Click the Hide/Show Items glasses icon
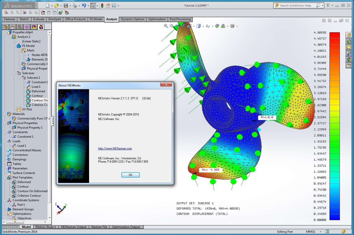The height and width of the screenshot is (235, 354). coord(208,26)
